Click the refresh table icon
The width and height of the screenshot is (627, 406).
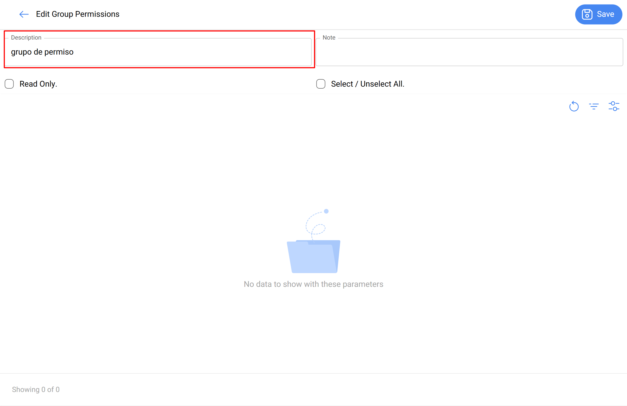point(574,106)
